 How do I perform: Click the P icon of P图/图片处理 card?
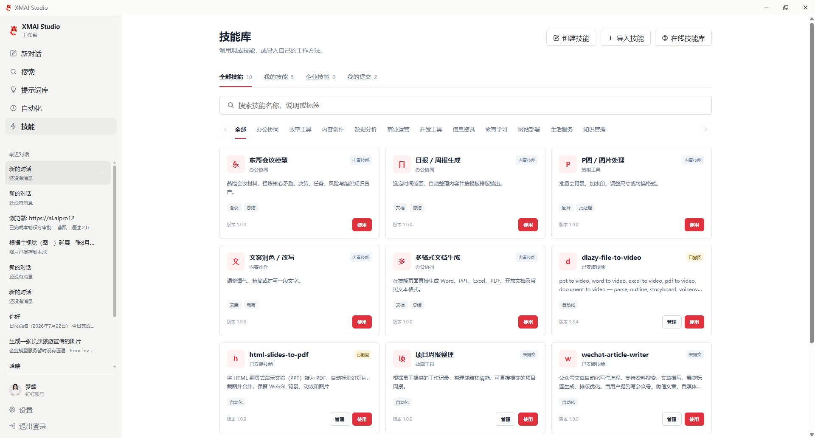568,165
